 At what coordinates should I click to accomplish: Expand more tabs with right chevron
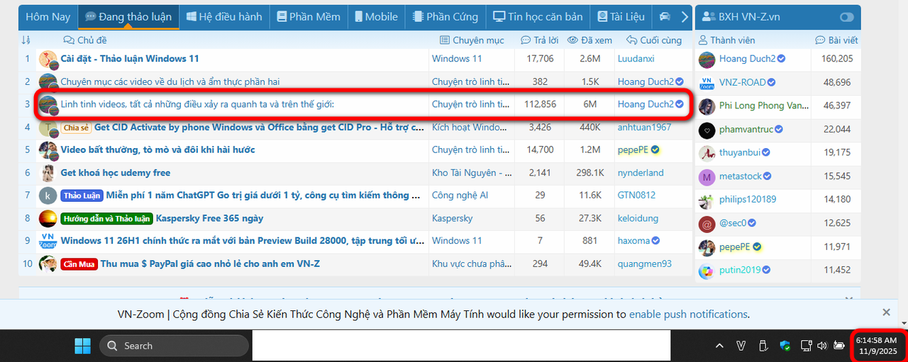tap(685, 16)
